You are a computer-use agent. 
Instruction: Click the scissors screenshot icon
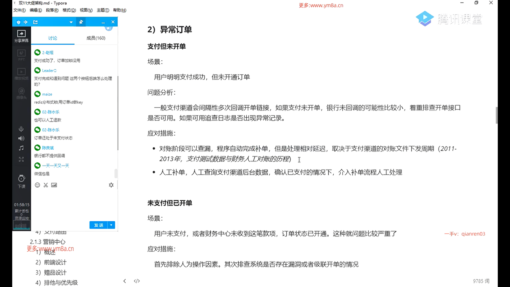click(46, 185)
